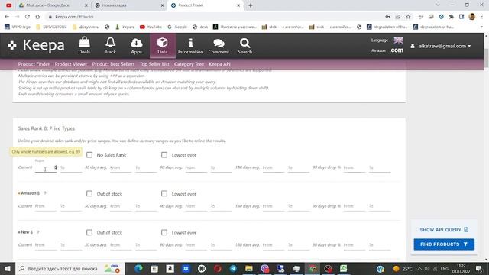Check Out of stock for New $
The width and height of the screenshot is (489, 275).
coord(89,232)
